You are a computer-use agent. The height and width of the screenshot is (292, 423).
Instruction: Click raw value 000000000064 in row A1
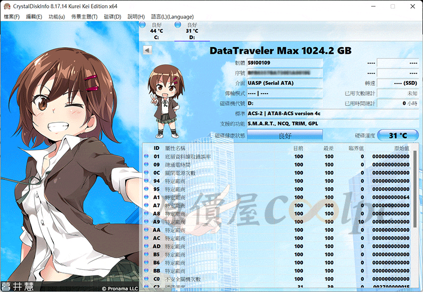tap(391, 197)
